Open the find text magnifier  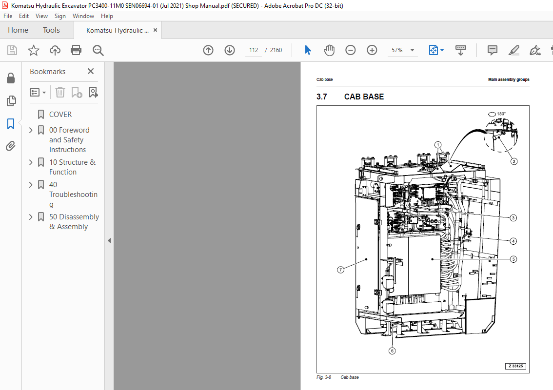(98, 50)
